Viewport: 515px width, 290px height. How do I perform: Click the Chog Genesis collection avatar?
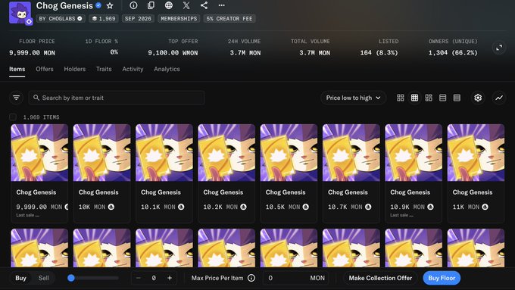[20, 12]
